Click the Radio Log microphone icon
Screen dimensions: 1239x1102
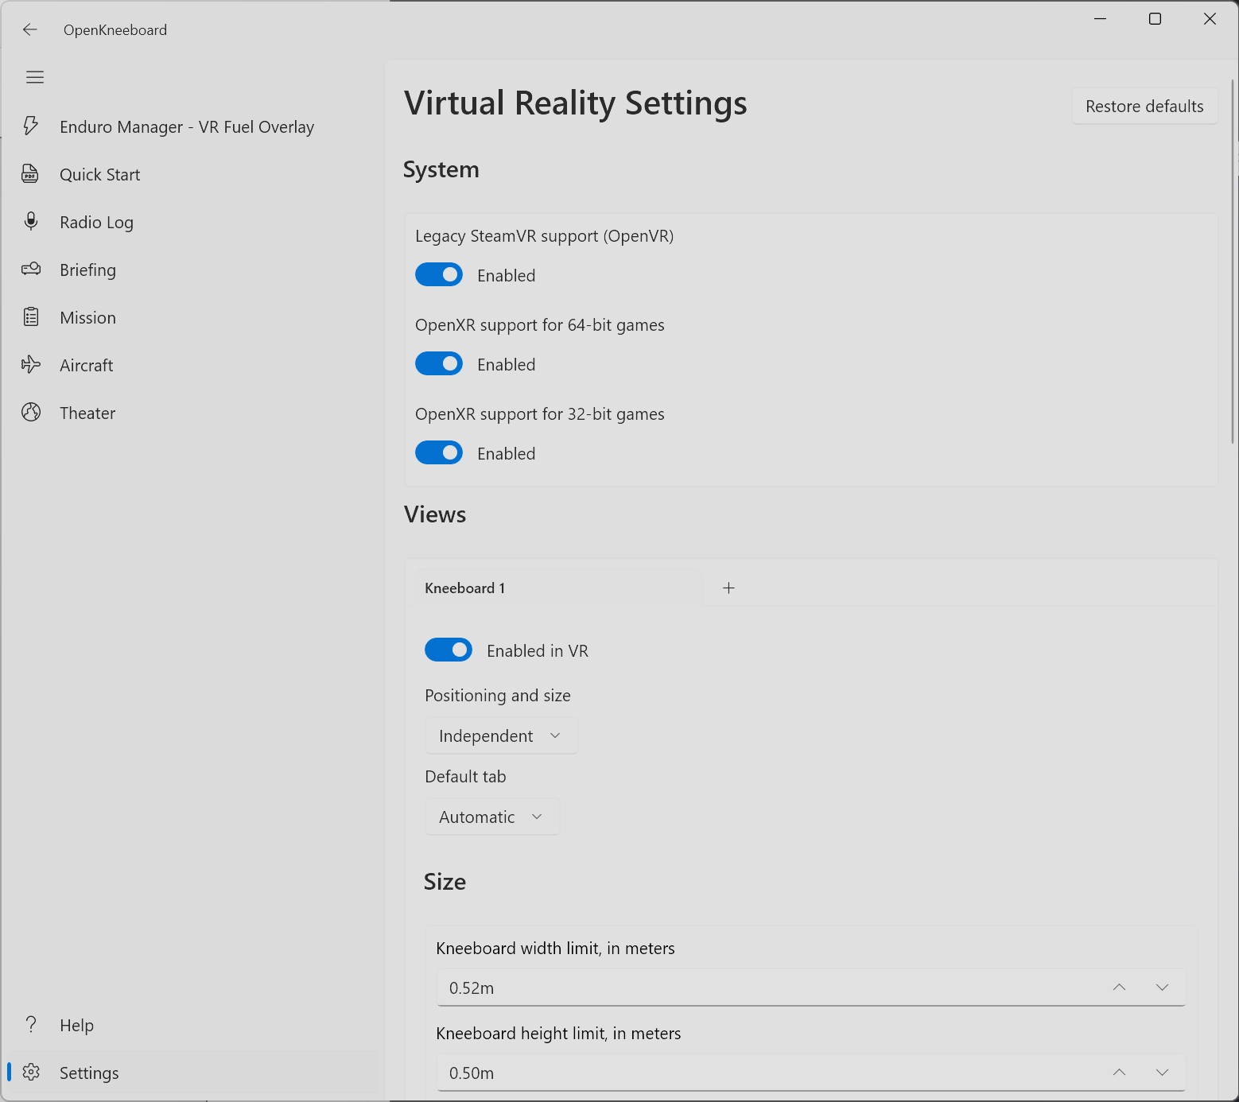click(x=31, y=221)
